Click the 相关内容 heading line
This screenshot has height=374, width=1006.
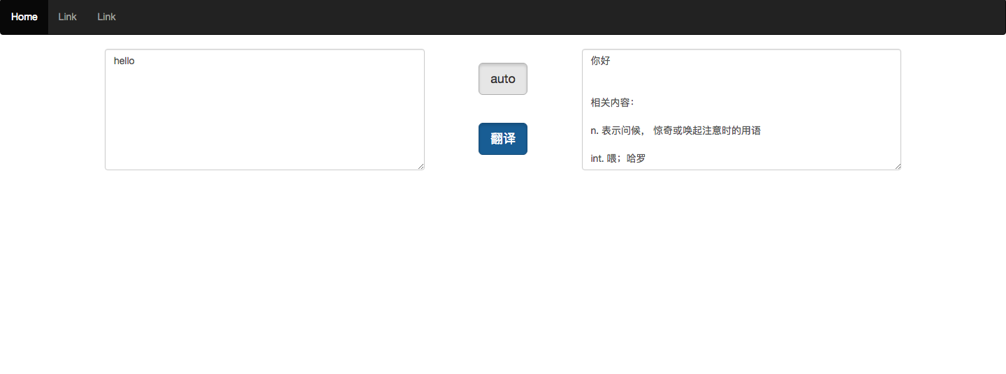point(612,103)
